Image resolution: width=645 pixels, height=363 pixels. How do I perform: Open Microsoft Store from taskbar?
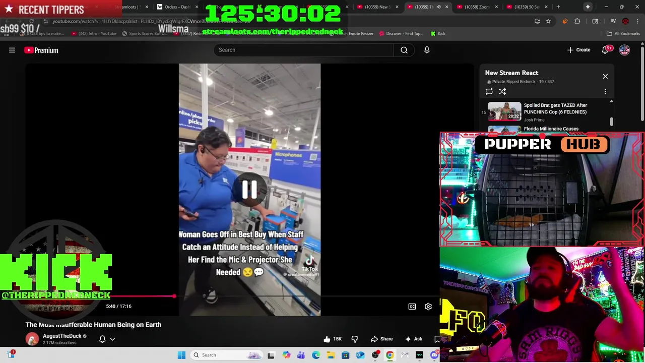tap(345, 355)
